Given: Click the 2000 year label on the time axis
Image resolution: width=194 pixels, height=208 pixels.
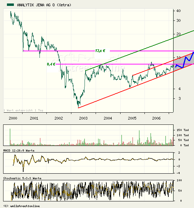Looking at the screenshot, I should pos(13,118).
